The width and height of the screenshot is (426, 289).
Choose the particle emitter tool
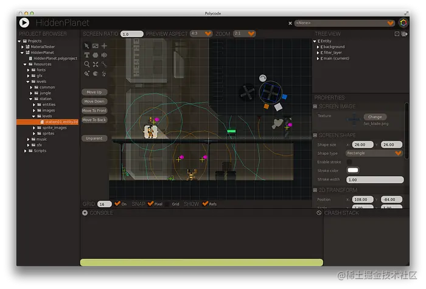click(104, 74)
